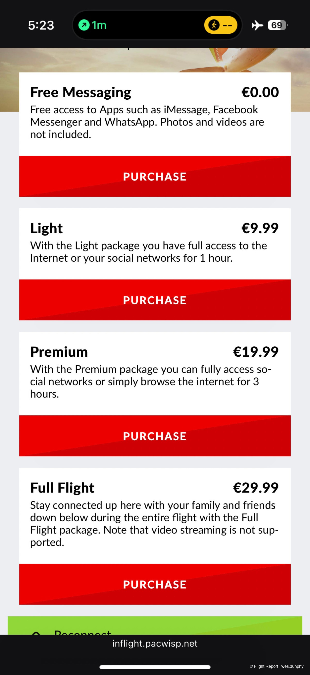Tap the 5:23 clock in status bar
The width and height of the screenshot is (310, 675).
[41, 25]
